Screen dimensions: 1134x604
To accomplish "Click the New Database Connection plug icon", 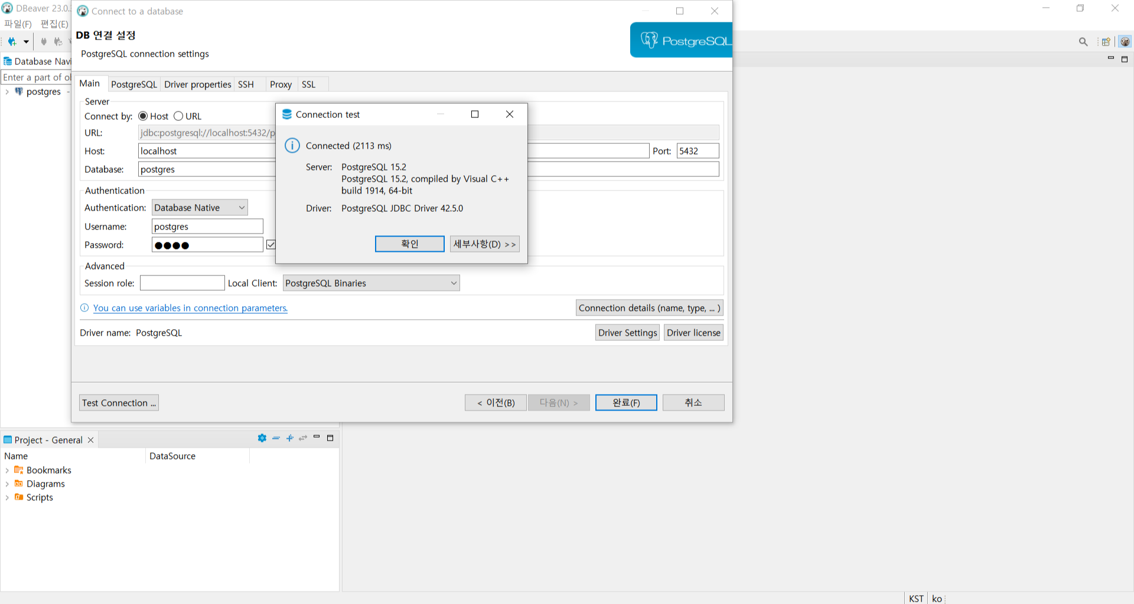I will 12,41.
